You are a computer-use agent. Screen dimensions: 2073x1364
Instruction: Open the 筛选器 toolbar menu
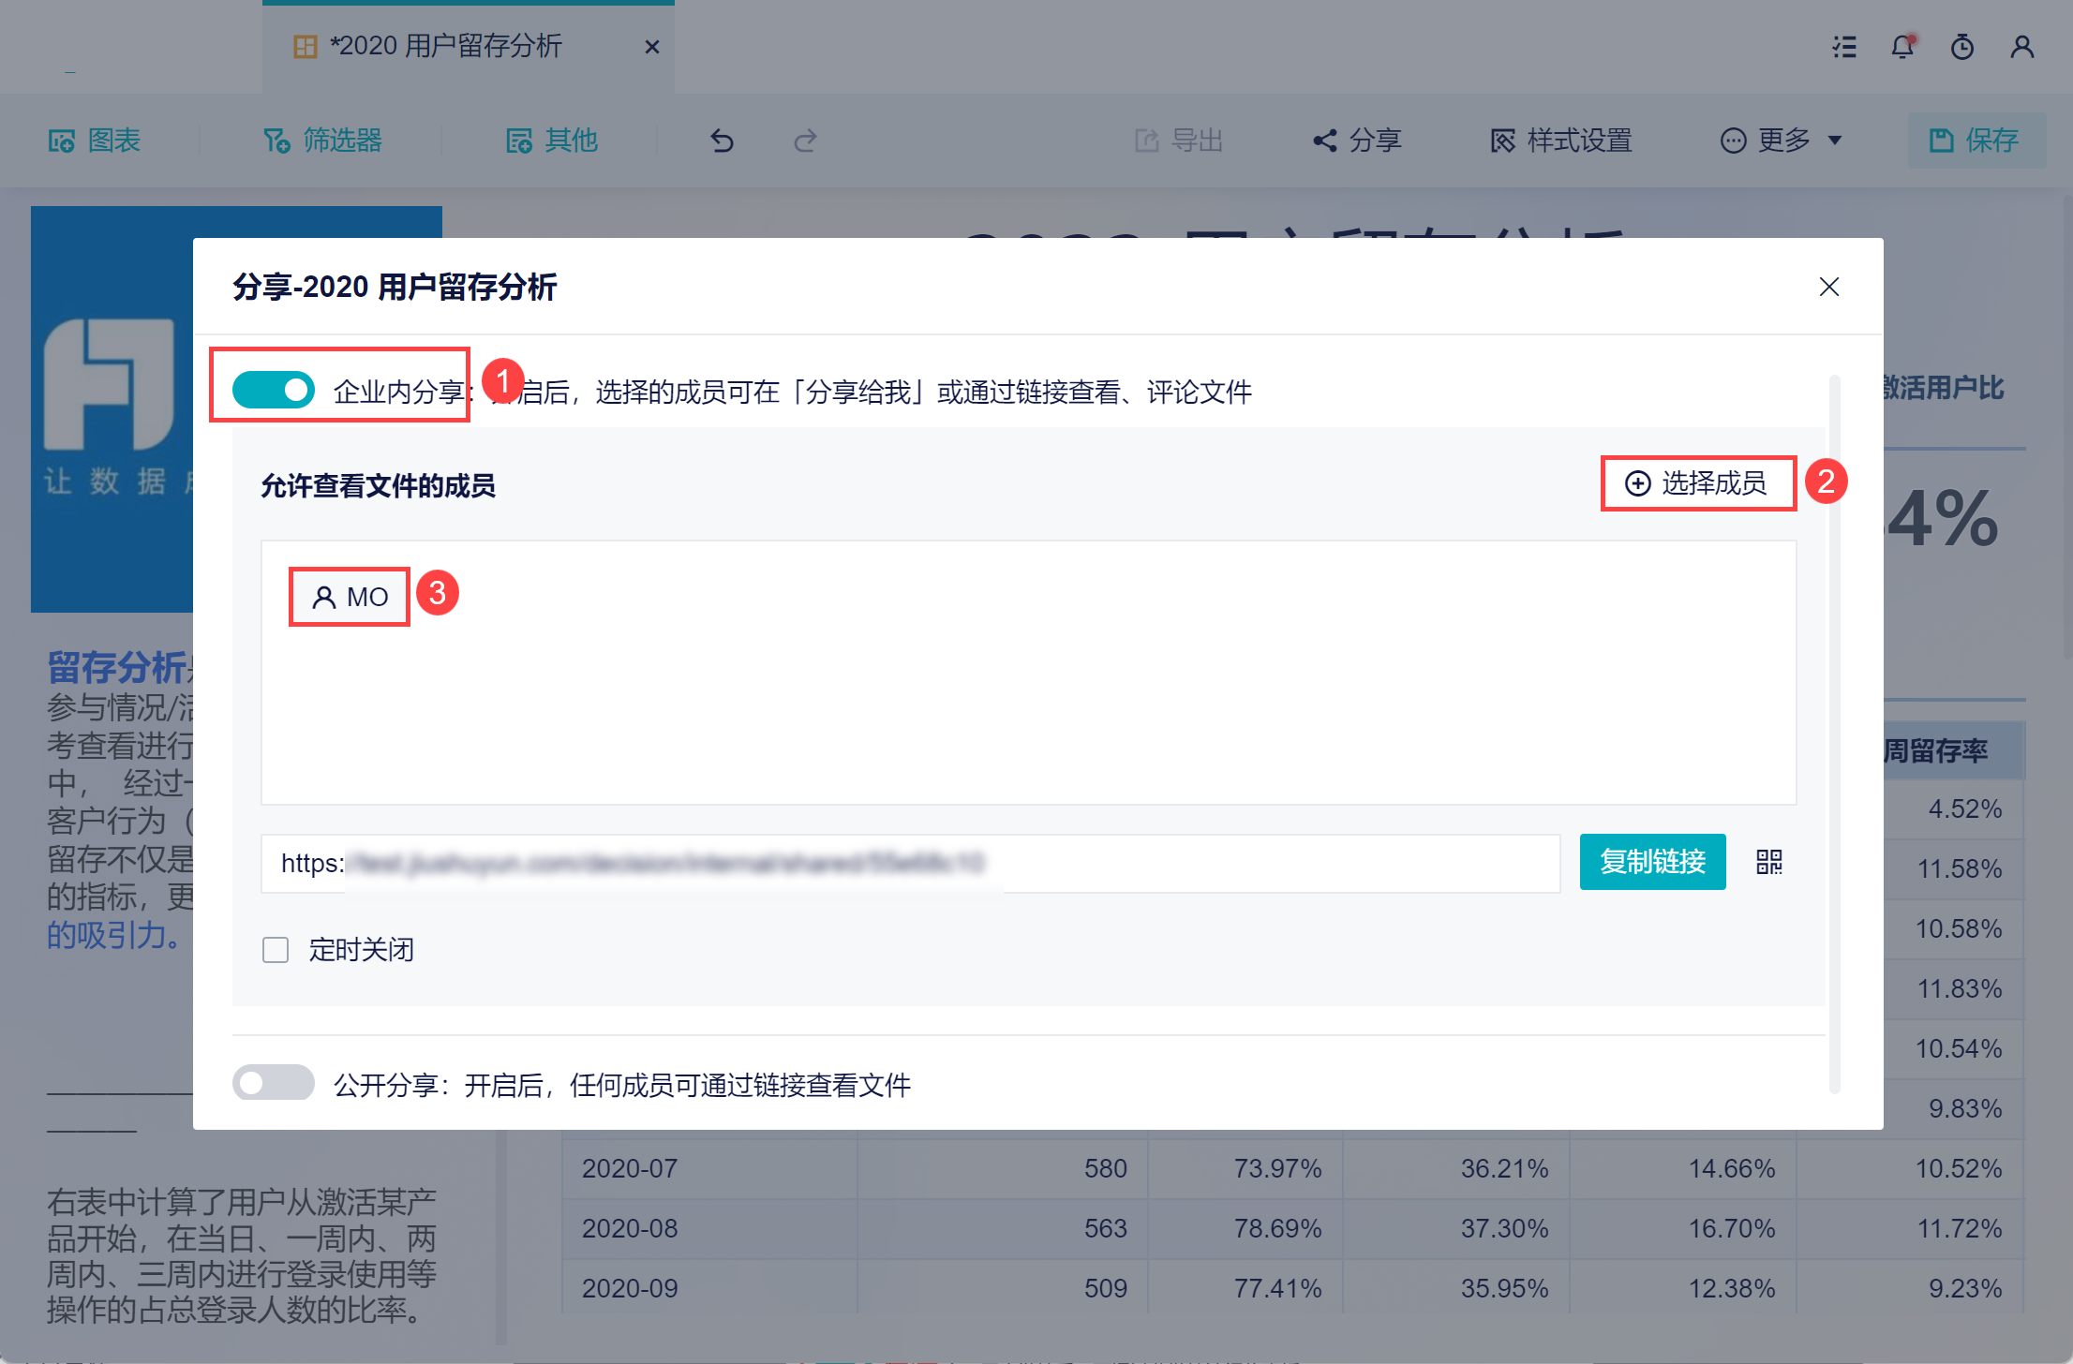[x=323, y=141]
